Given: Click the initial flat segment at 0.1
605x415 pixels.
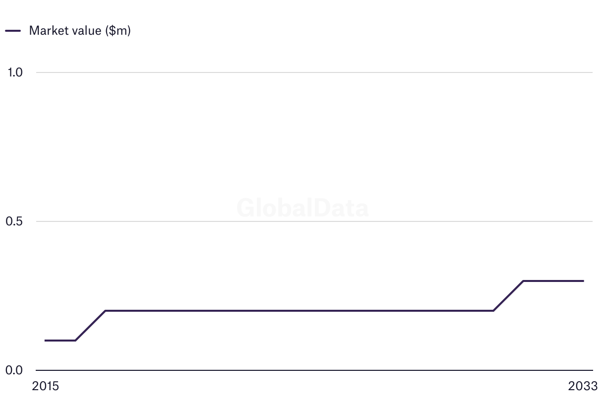Looking at the screenshot, I should 60,341.
